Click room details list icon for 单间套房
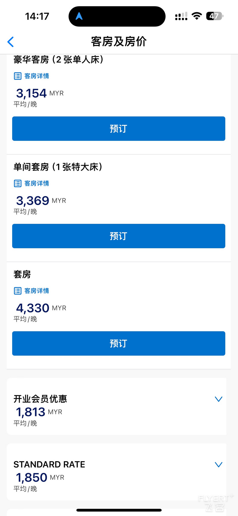Image resolution: width=238 pixels, height=516 pixels. click(x=18, y=184)
